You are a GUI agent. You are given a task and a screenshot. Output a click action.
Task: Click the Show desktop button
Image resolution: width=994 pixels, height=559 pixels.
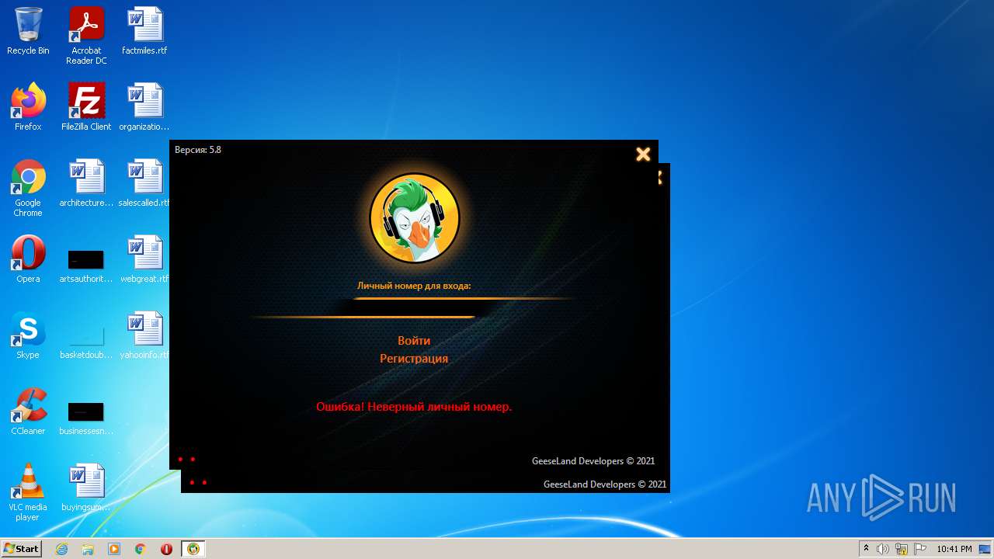tap(986, 549)
